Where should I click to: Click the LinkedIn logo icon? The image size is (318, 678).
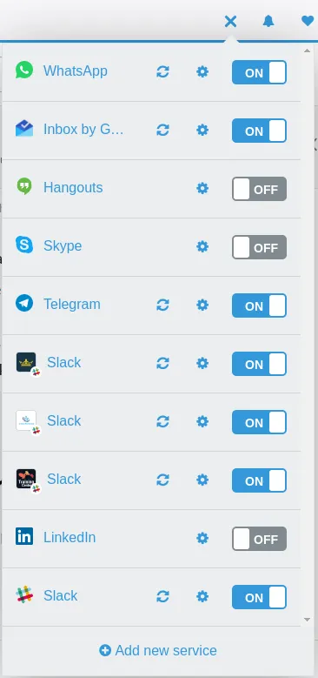pos(24,536)
